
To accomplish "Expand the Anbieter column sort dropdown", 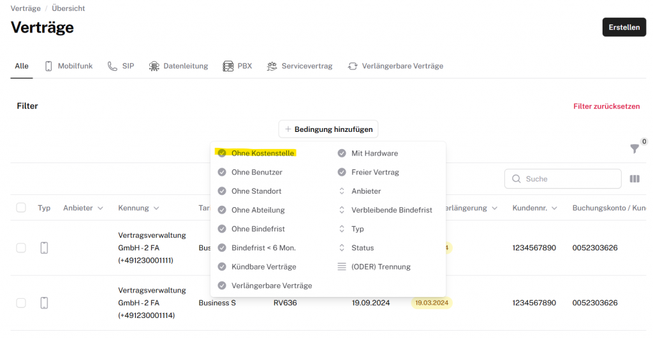I will 100,208.
